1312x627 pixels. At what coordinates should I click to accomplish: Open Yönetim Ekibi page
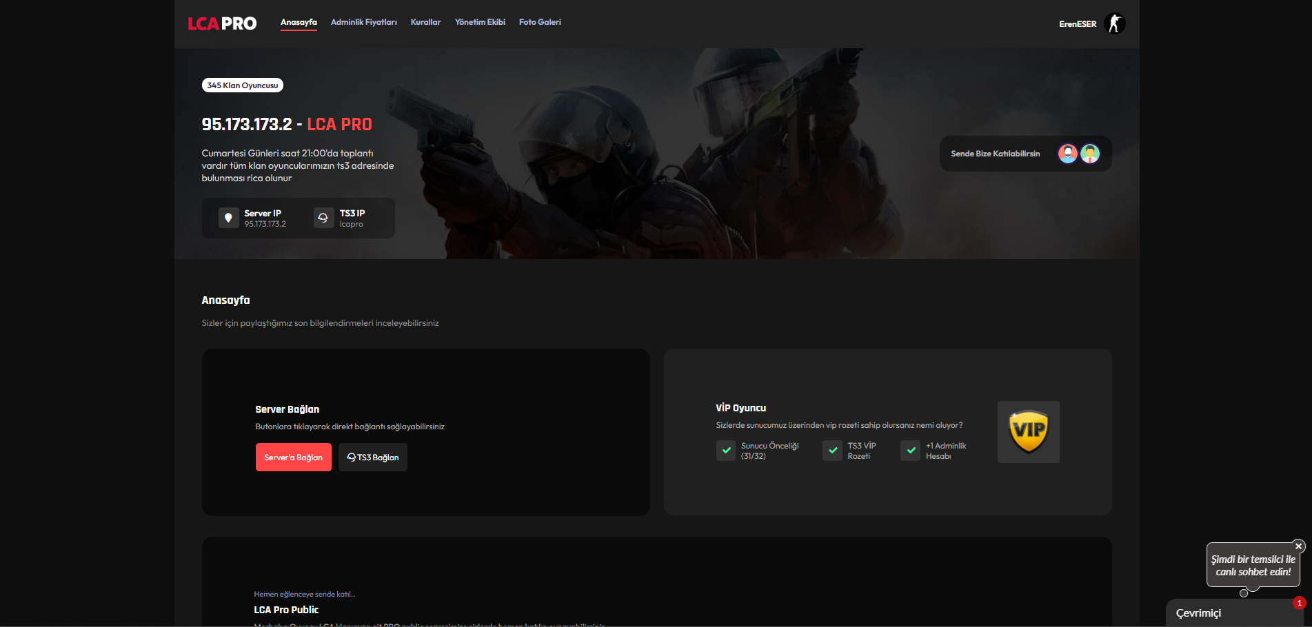click(480, 22)
